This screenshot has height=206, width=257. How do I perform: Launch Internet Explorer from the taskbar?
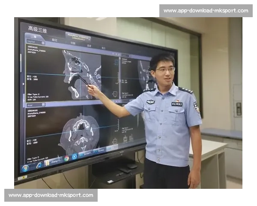pos(39,165)
